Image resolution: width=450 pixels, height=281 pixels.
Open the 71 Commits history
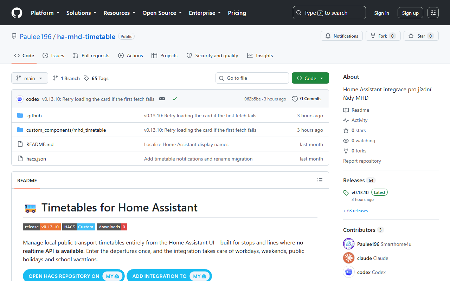coord(307,99)
